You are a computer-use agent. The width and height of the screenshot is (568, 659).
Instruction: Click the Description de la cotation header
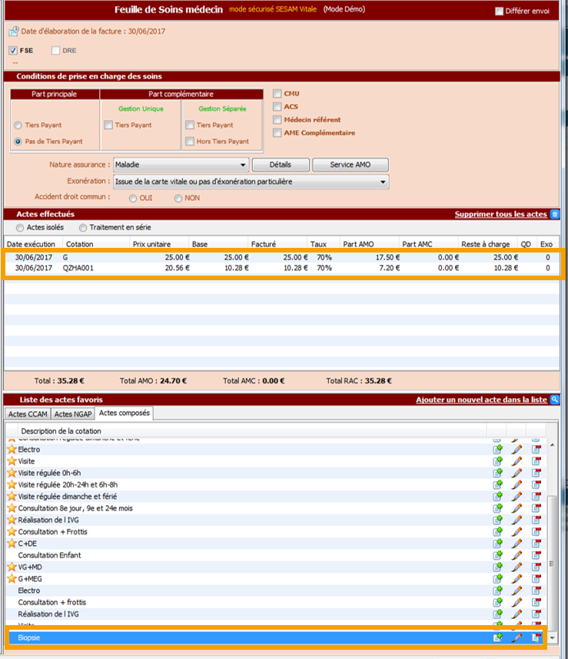[251, 431]
